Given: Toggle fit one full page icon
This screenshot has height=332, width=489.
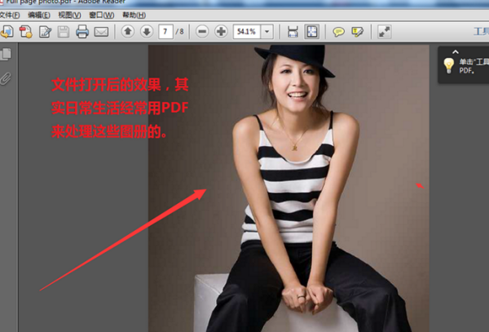Looking at the screenshot, I should tap(312, 32).
